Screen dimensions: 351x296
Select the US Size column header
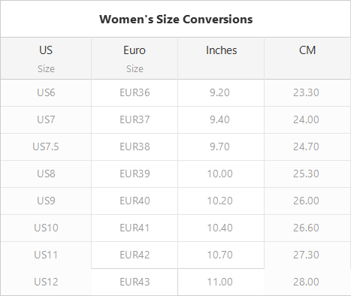coord(46,59)
